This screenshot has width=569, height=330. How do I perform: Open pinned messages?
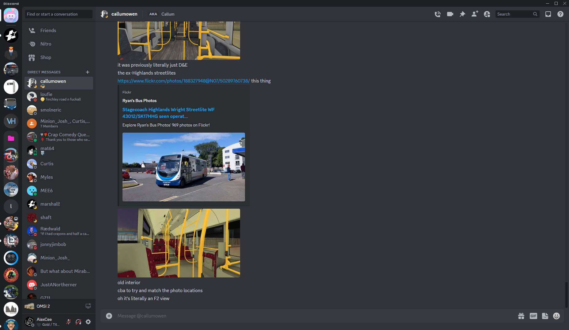pos(462,14)
